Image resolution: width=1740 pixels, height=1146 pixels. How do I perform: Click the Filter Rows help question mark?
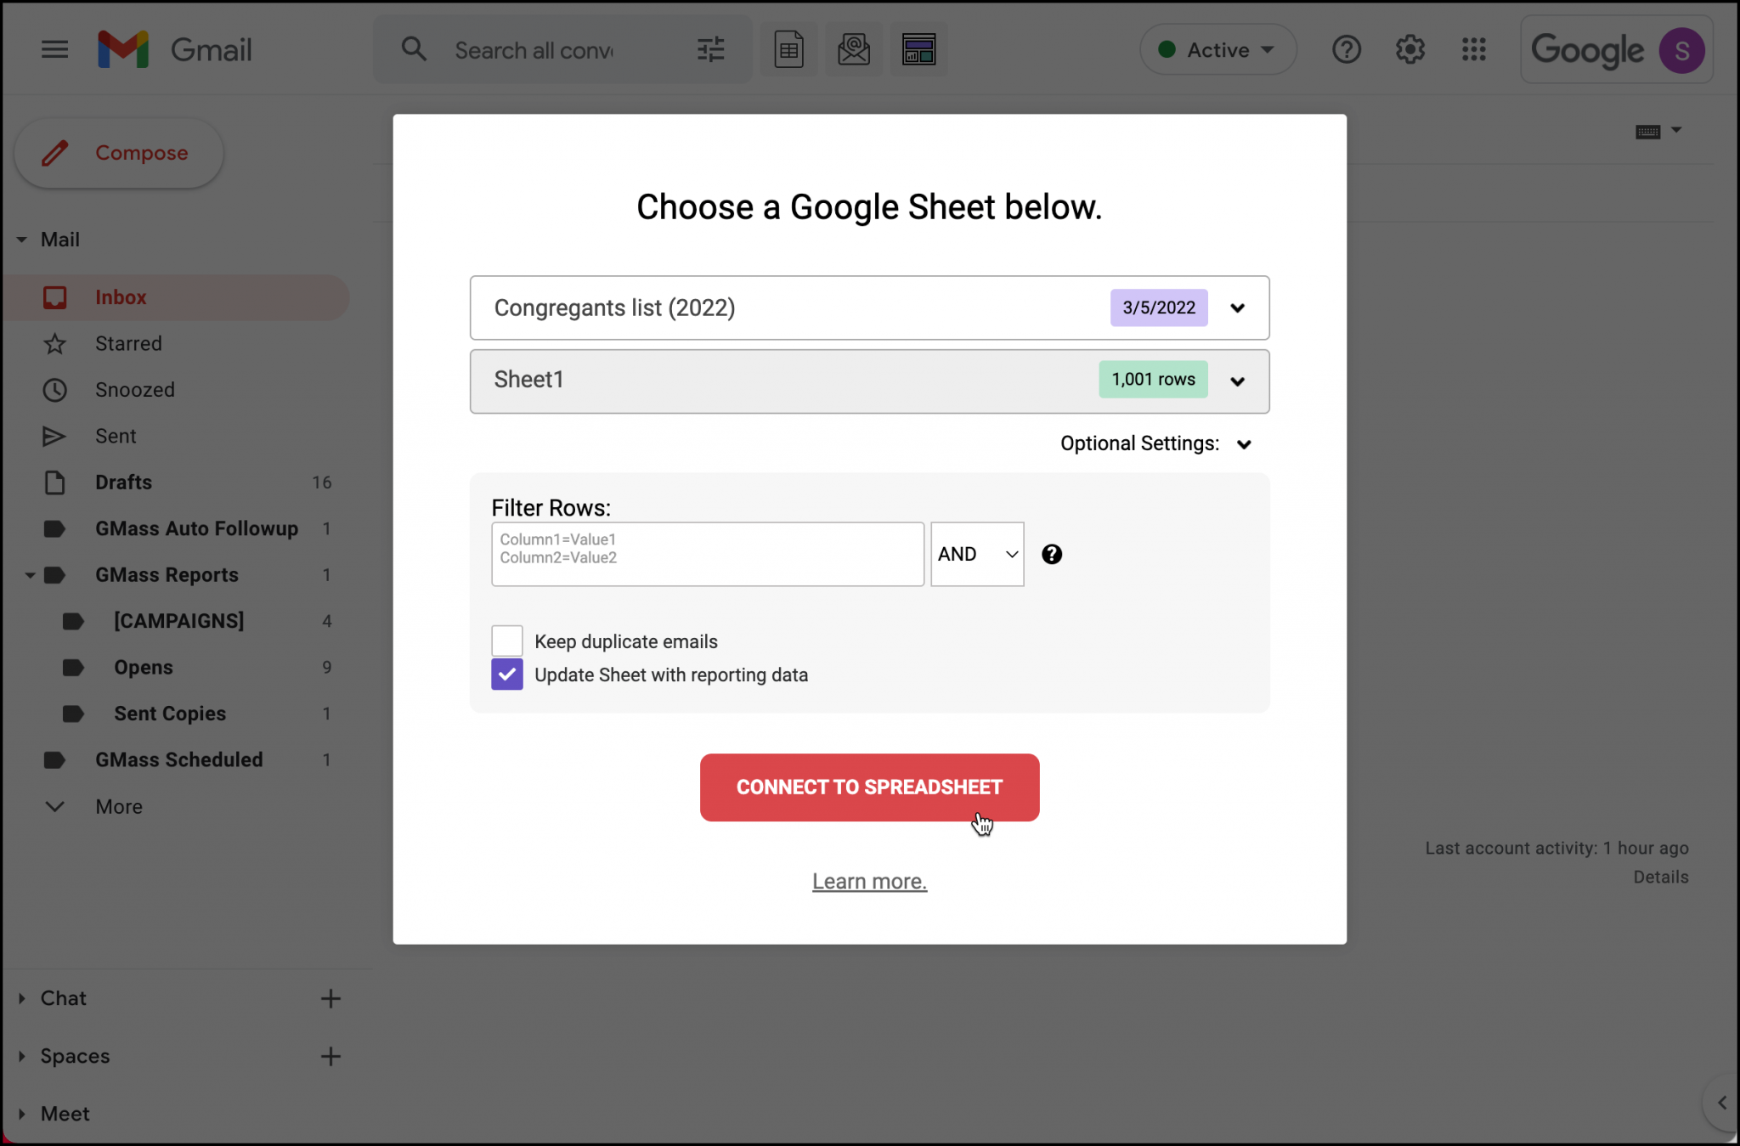(1052, 554)
